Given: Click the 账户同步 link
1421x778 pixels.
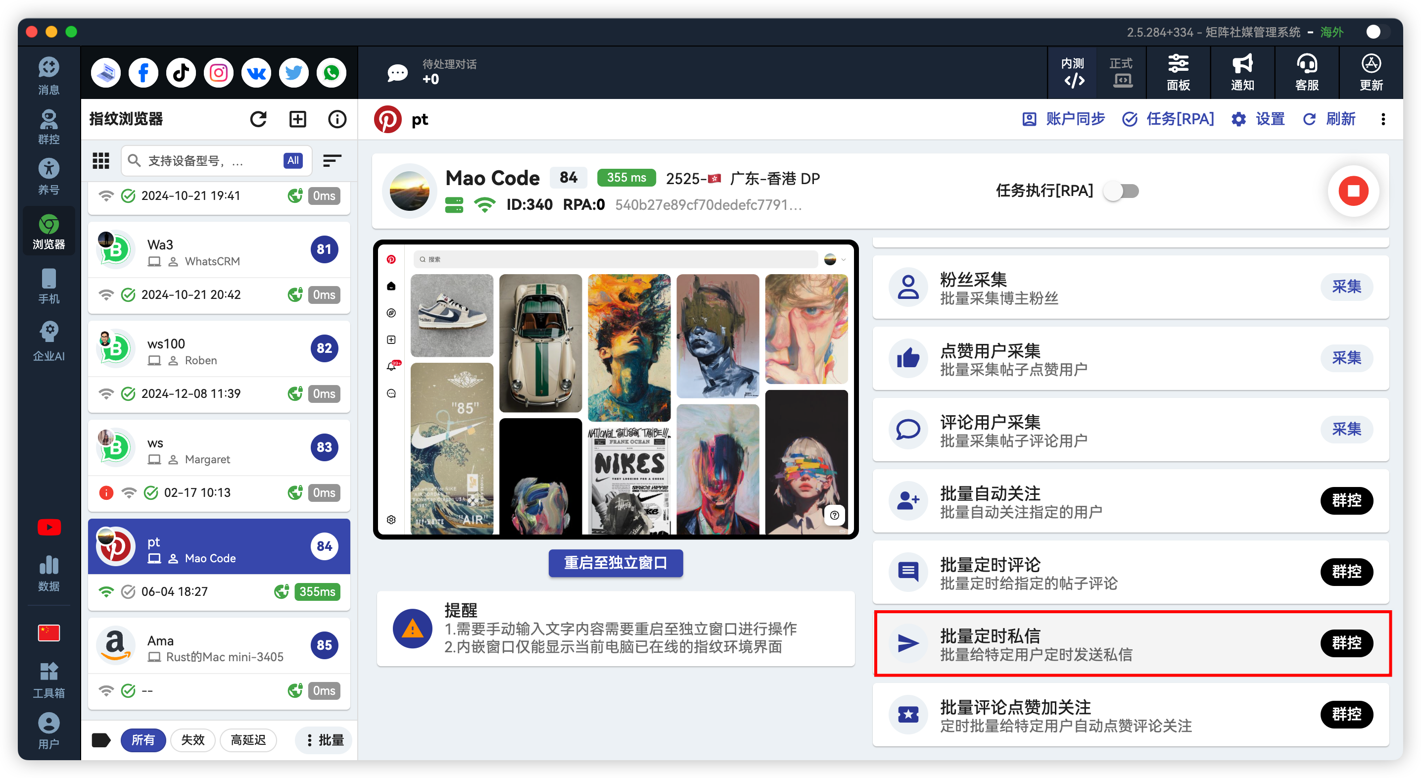Looking at the screenshot, I should coord(1064,119).
